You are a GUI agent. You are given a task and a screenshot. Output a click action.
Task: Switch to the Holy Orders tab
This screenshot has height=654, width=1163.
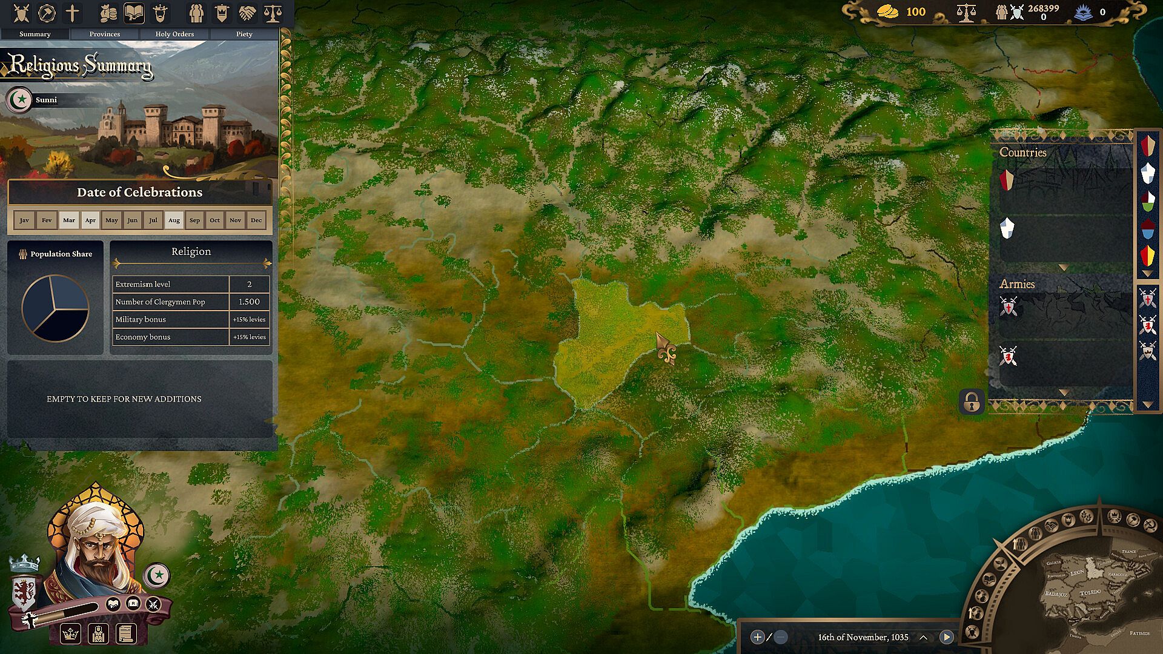(x=174, y=34)
